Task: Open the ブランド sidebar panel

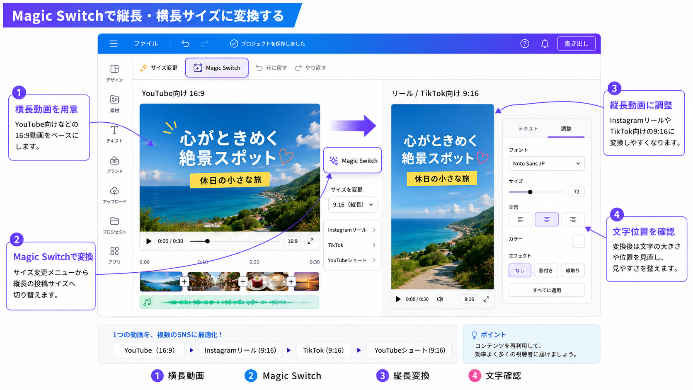Action: [x=114, y=165]
